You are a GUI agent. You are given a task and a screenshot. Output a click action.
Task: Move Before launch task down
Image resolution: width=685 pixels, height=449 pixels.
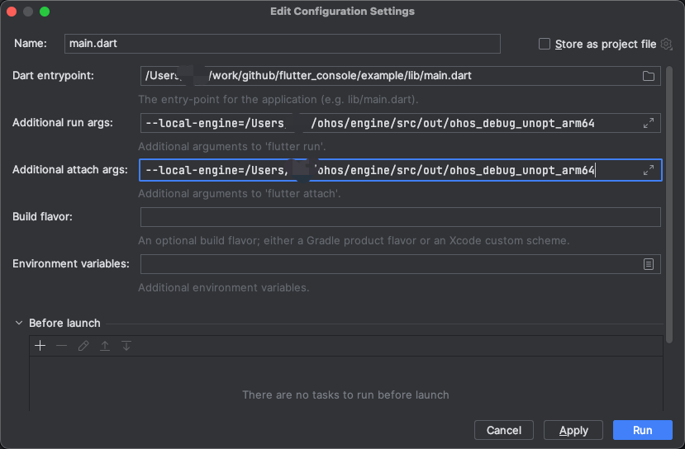click(x=126, y=346)
